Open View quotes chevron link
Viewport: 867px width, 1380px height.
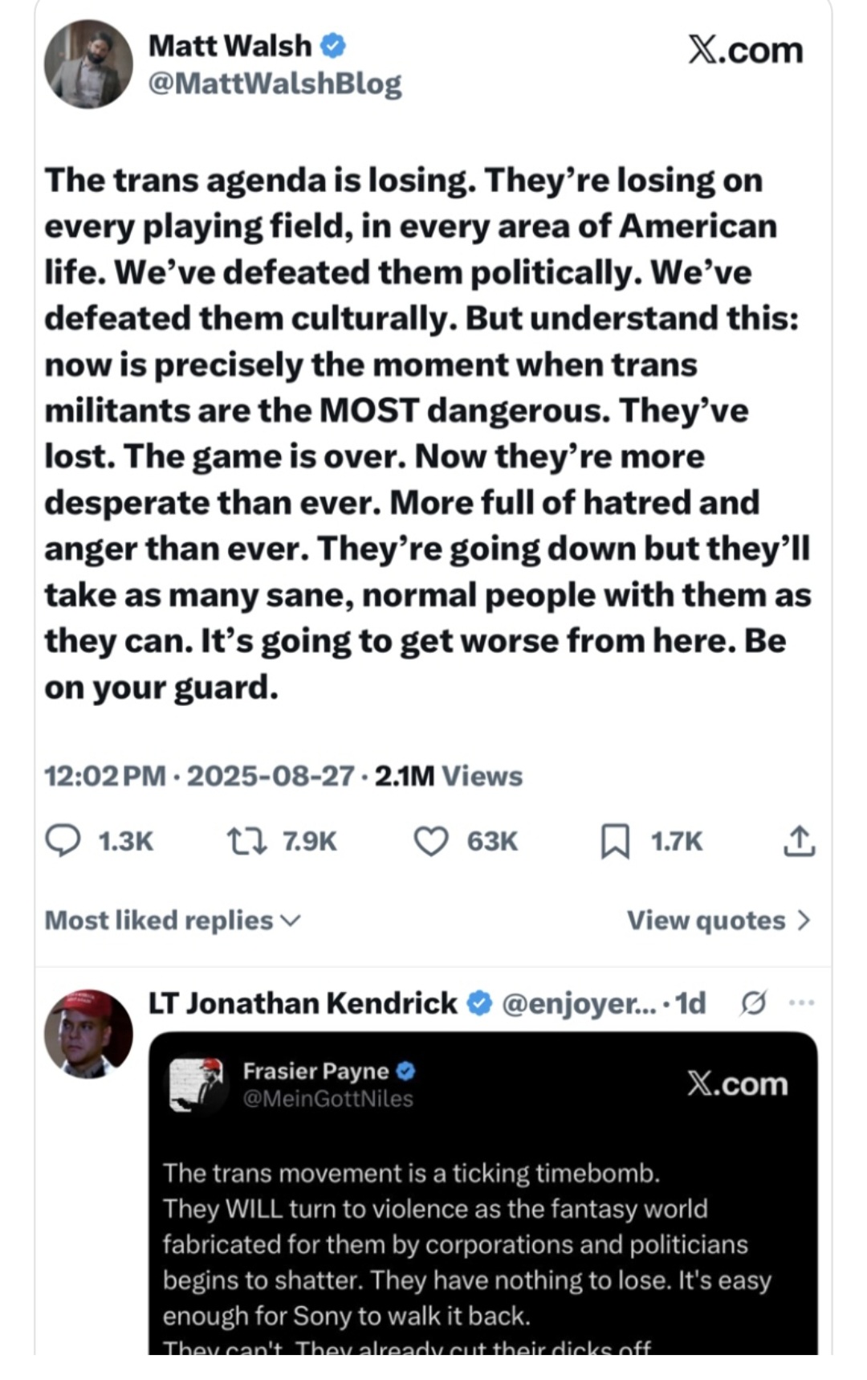719,921
